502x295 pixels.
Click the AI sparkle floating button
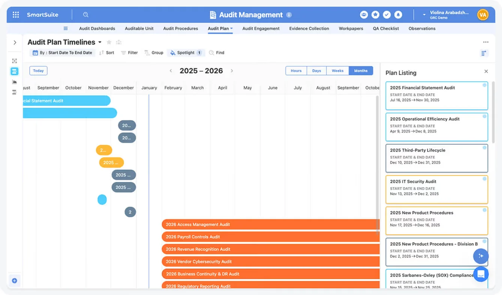tap(481, 256)
